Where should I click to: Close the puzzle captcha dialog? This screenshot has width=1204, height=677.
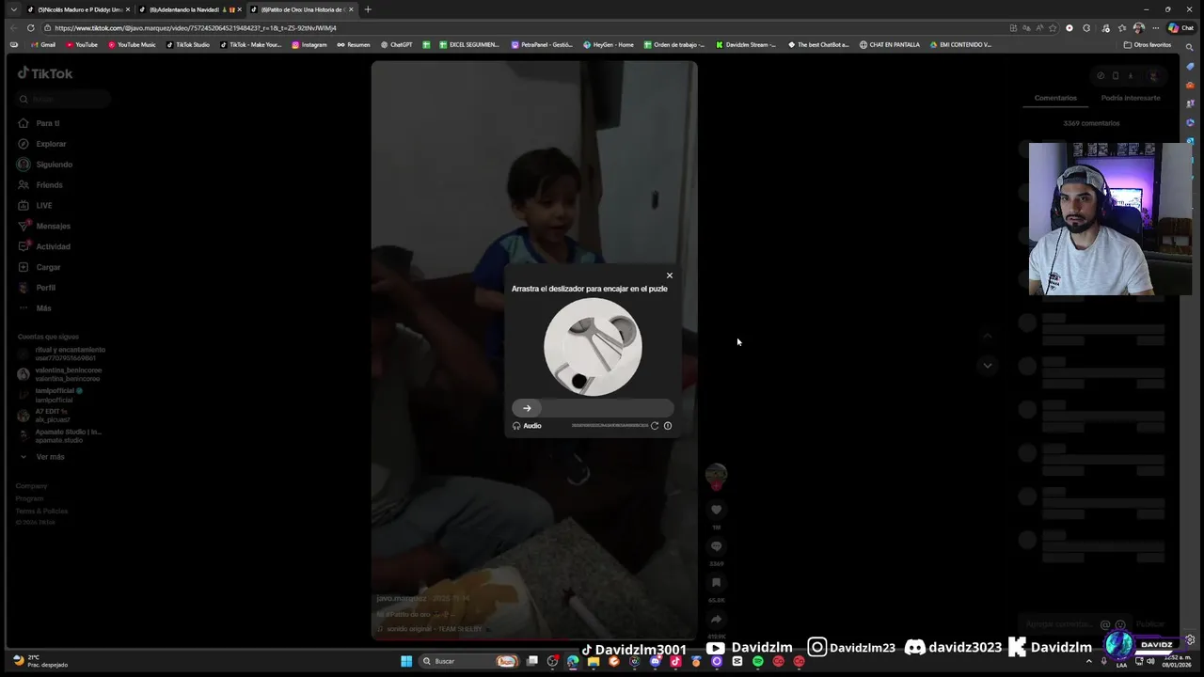click(x=670, y=276)
